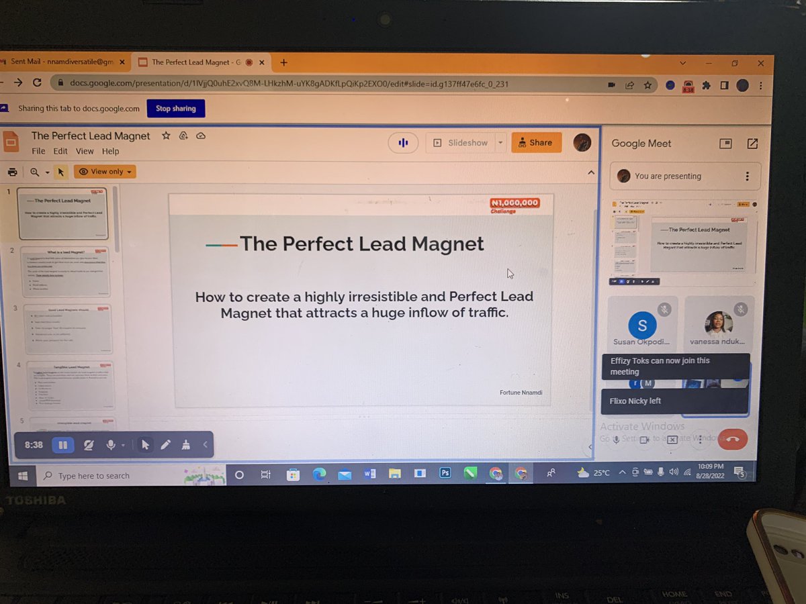Screen dimensions: 806x604
Task: Clear annotations with the broom icon
Action: [x=185, y=444]
